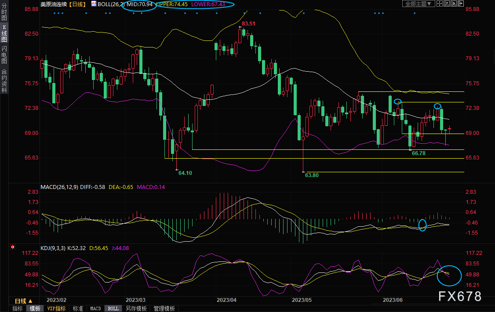Image resolution: width=495 pixels, height=312 pixels.
Task: Switch to K线图 side tab
Action: click(4, 33)
